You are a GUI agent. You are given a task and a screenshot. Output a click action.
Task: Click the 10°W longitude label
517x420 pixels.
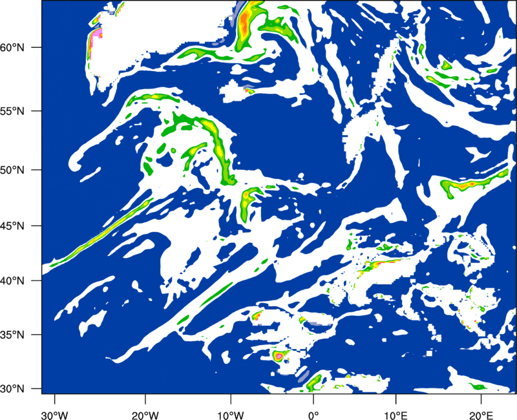coord(230,415)
